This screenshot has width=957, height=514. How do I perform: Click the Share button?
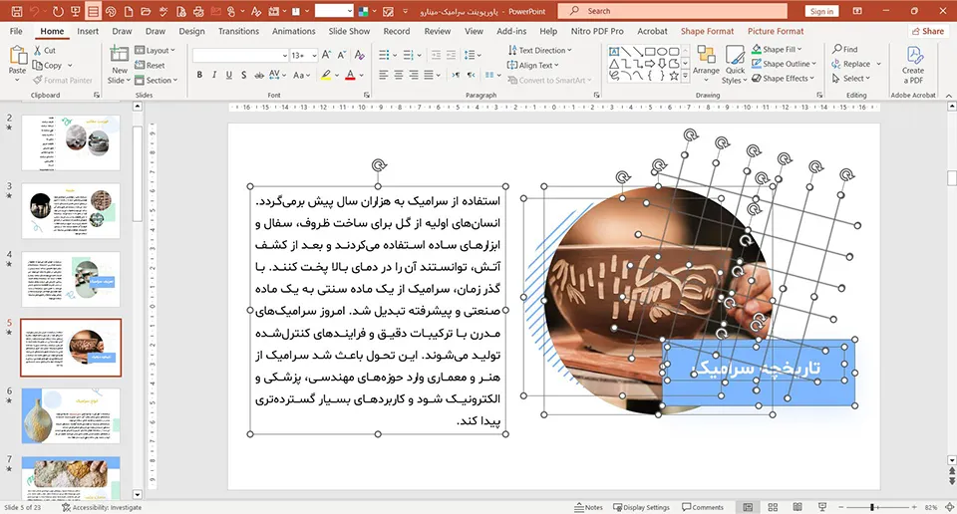click(x=928, y=31)
